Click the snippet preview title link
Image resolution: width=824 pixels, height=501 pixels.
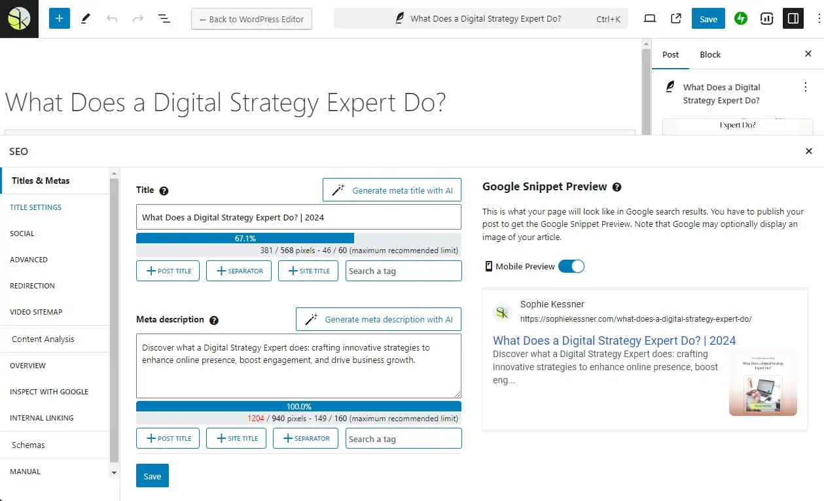pyautogui.click(x=614, y=341)
